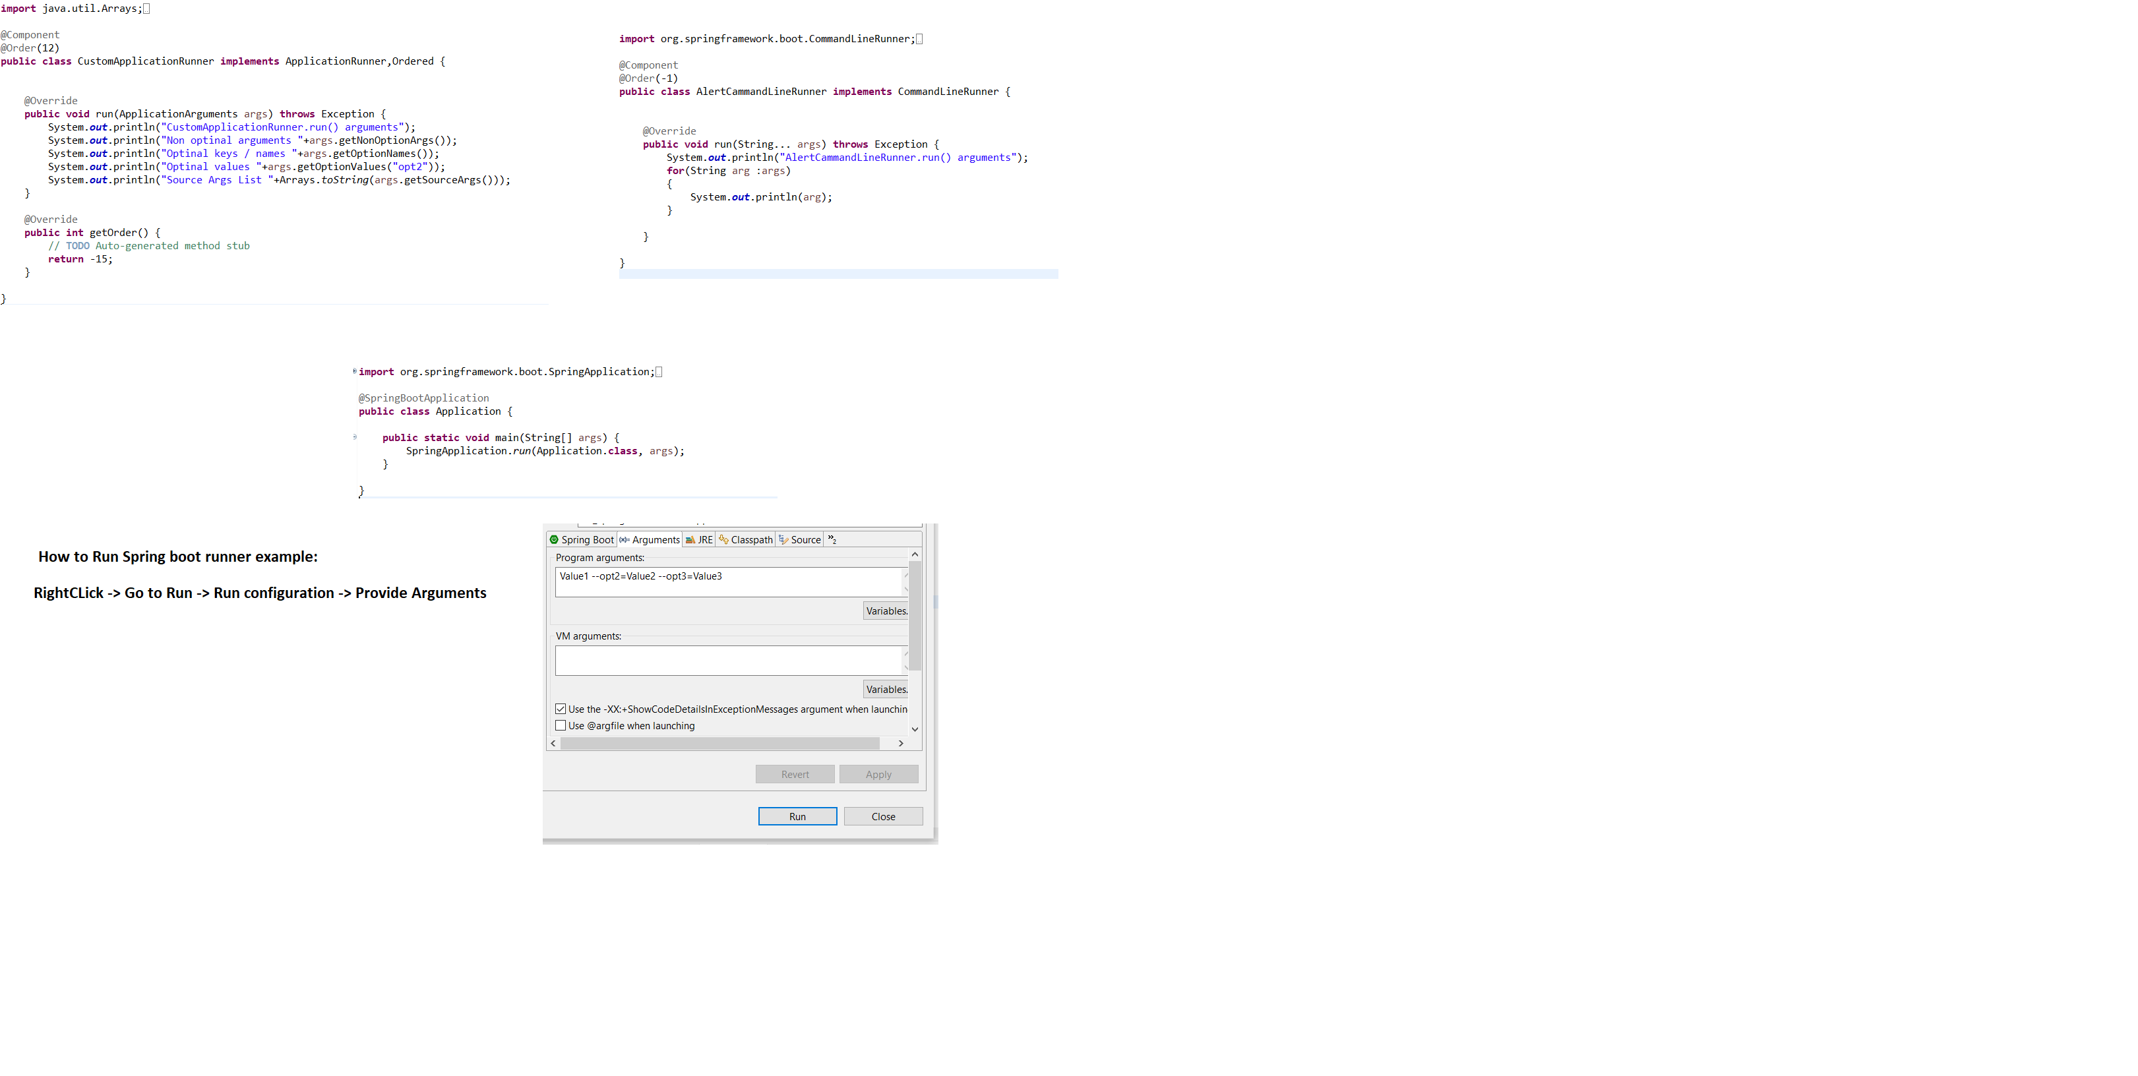This screenshot has width=2138, height=1076.
Task: Click inside the Program arguments field
Action: (729, 582)
